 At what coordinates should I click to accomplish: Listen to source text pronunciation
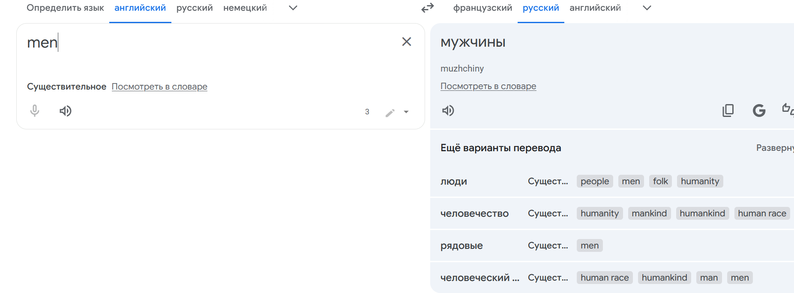click(65, 111)
